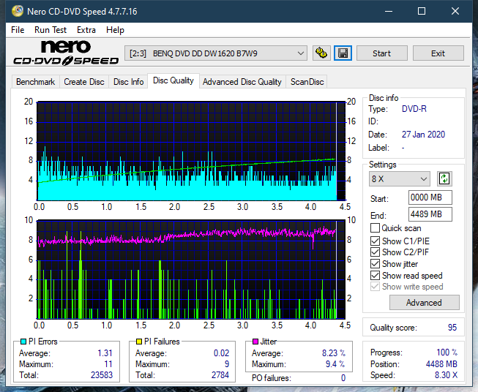Viewport: 478px width, 392px height.
Task: Click the Start button
Action: pyautogui.click(x=381, y=53)
